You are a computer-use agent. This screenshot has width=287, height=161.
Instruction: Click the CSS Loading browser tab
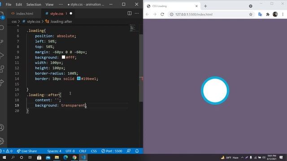point(172,6)
